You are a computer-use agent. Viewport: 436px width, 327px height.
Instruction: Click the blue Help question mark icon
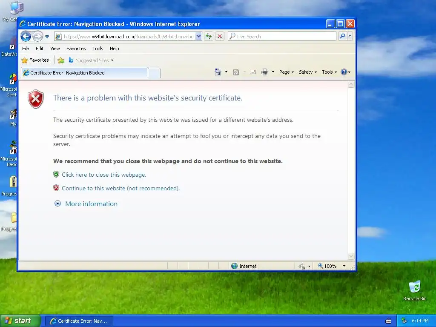[x=344, y=72]
